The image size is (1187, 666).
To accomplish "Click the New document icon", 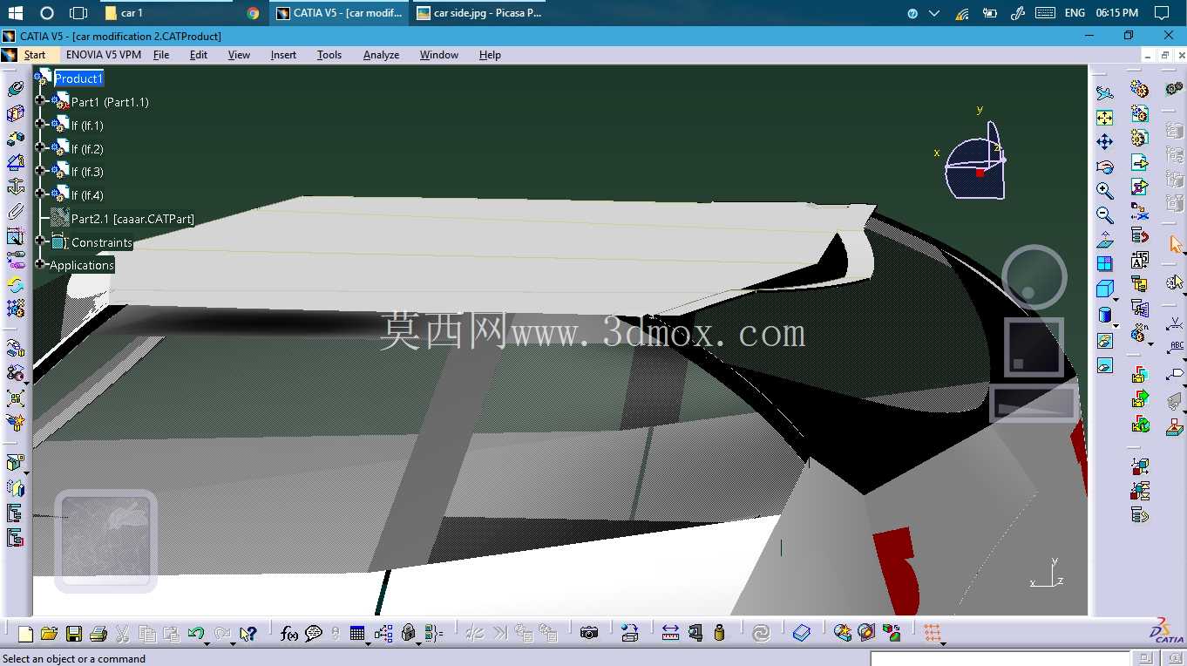I will click(25, 634).
